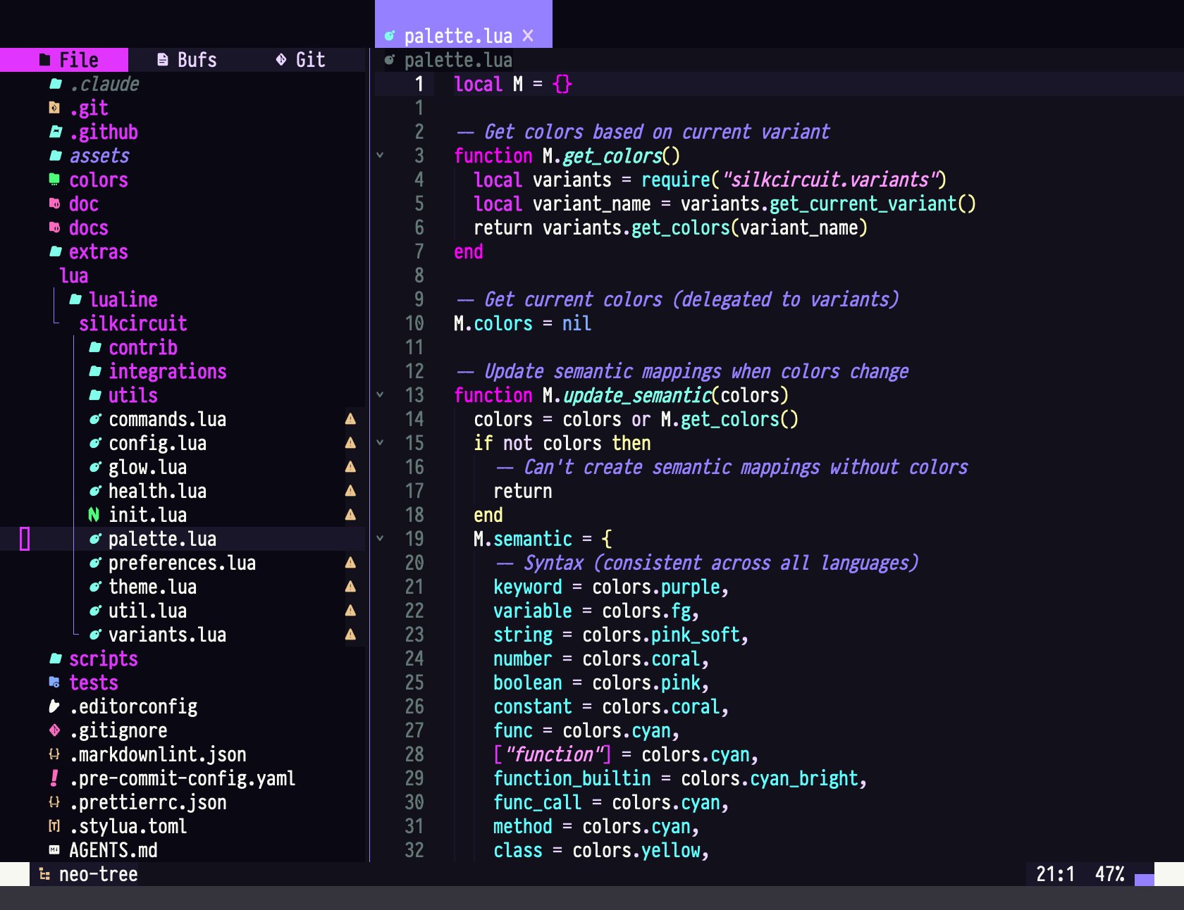Click the TOML icon beside .stylua.toml

[x=54, y=826]
